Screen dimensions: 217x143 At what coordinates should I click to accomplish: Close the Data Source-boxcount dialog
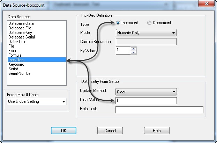[206, 3]
